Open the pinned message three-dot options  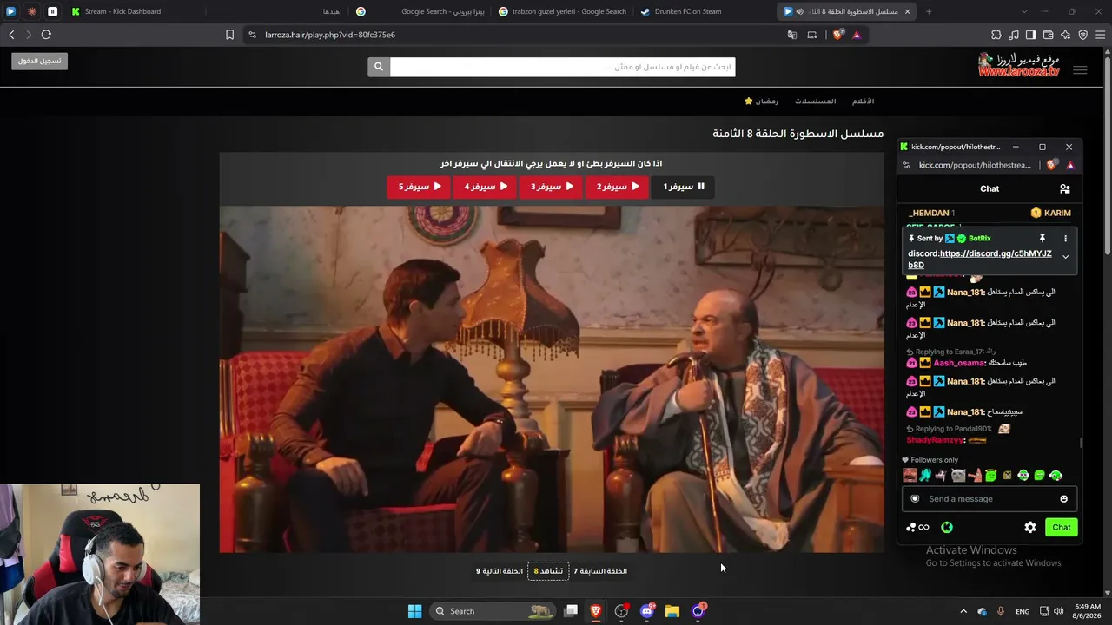pos(1066,238)
